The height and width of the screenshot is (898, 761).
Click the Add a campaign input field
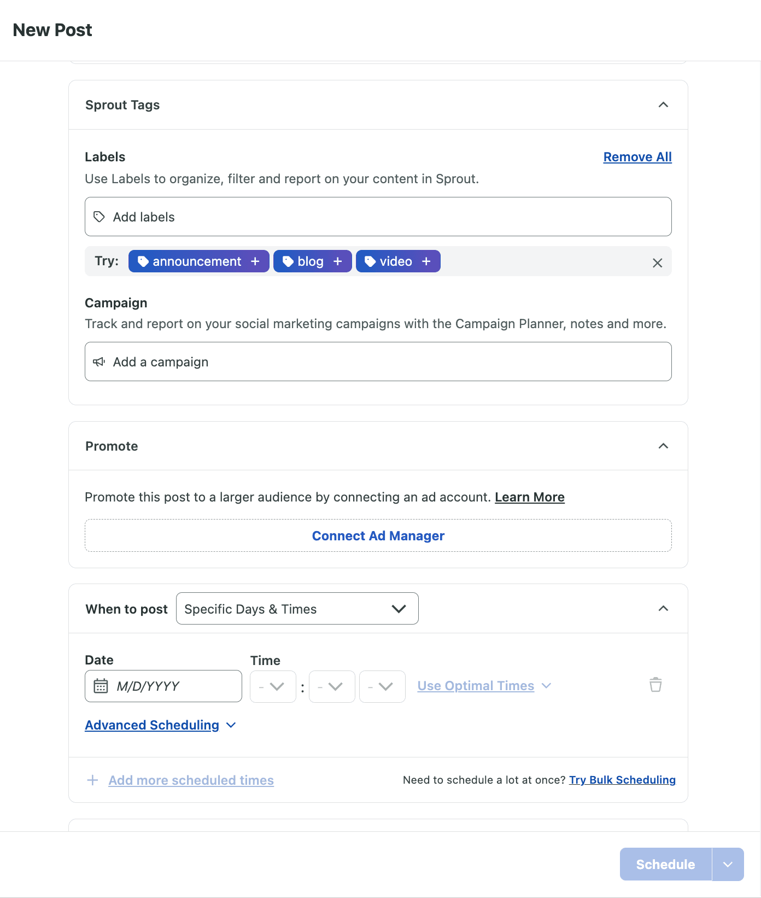tap(378, 362)
